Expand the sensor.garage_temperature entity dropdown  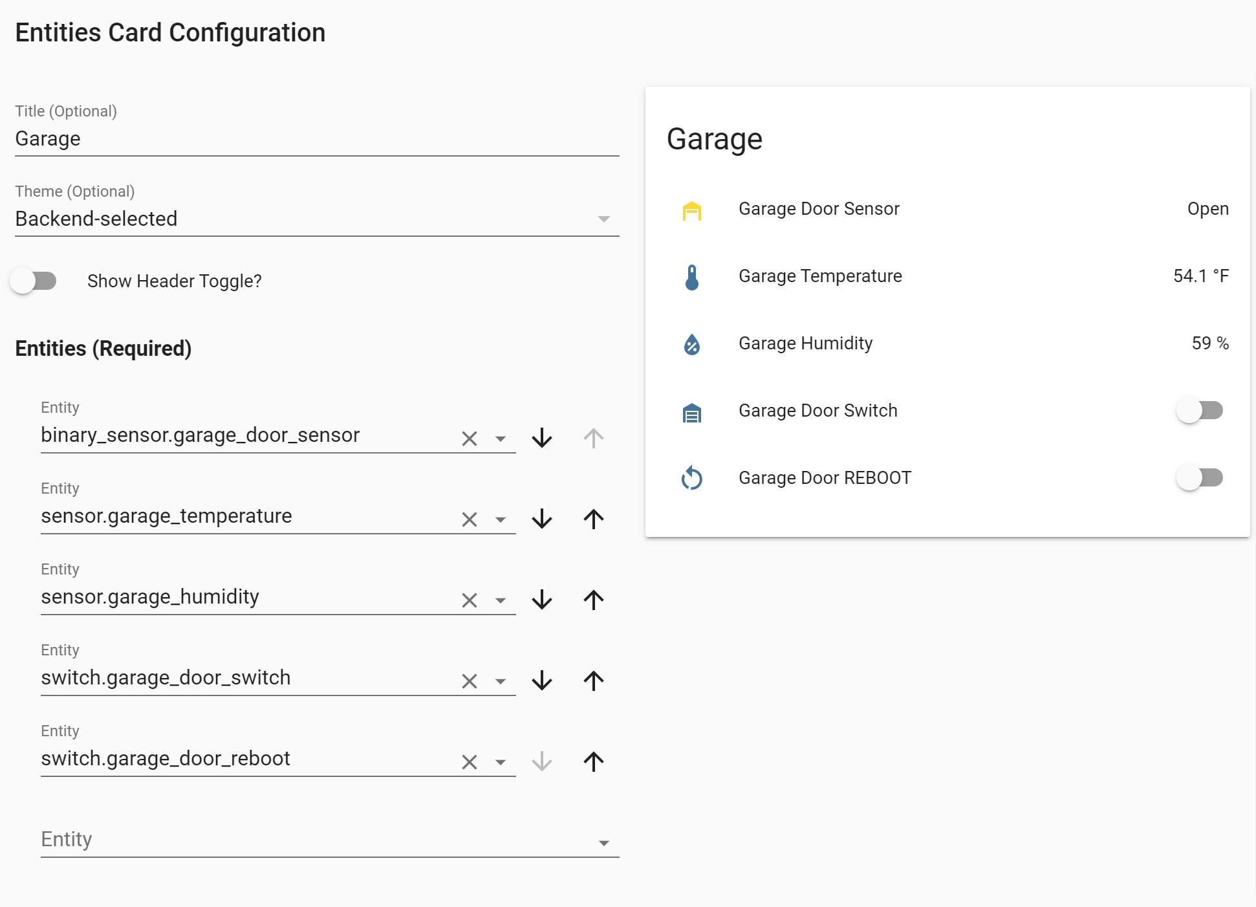coord(500,519)
